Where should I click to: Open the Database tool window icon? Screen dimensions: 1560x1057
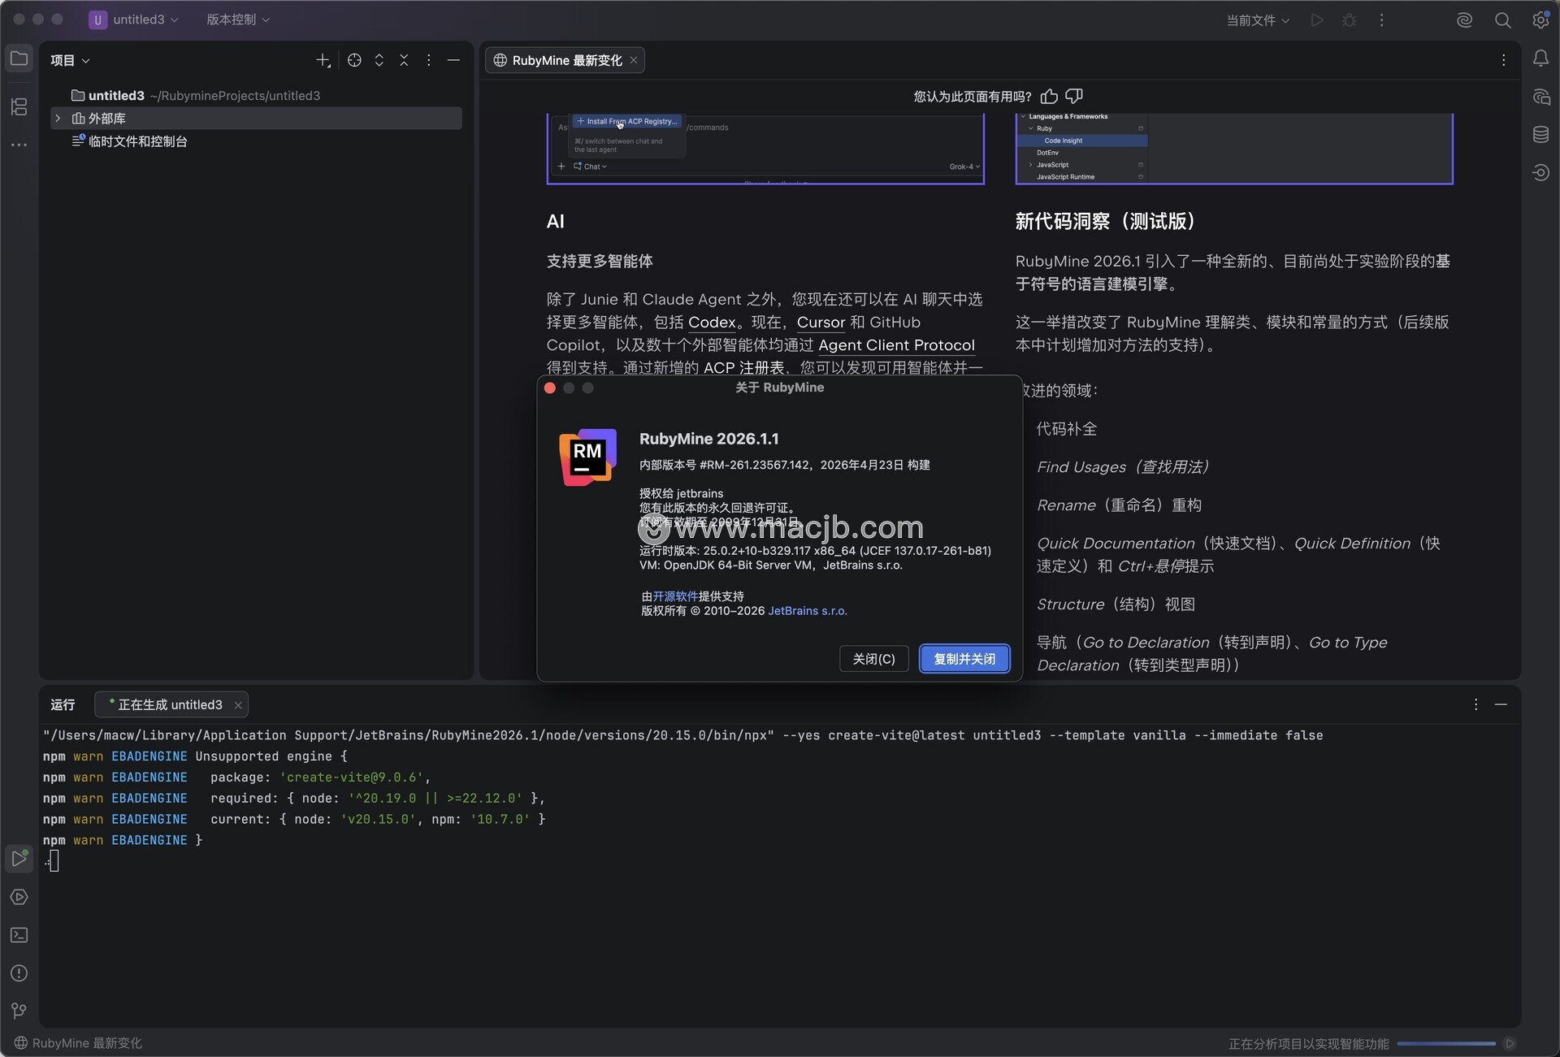(1540, 135)
